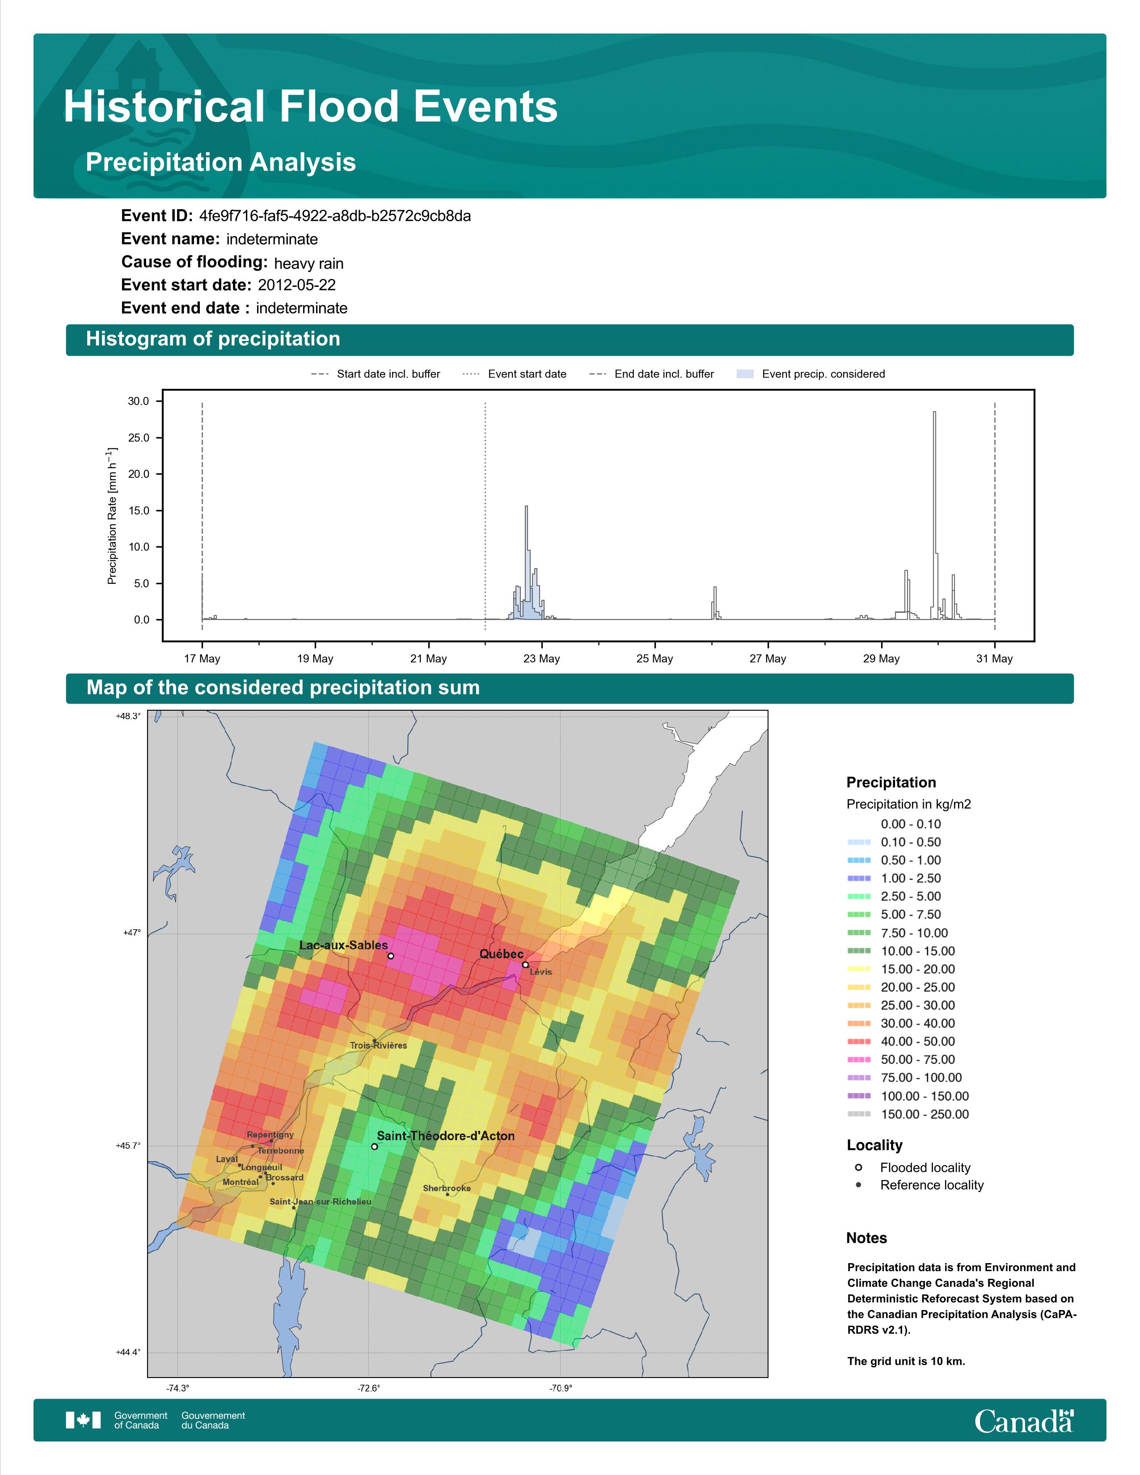Click the dotted event start date line in histogram

486,517
